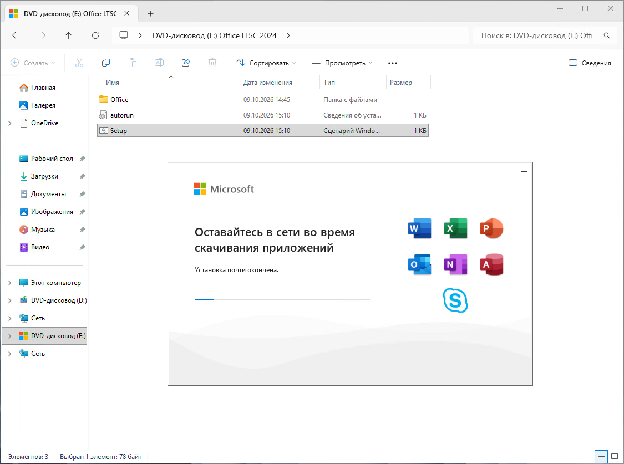Viewport: 624px width, 464px height.
Task: Click DVD-дисковод (E:) Office LTSC 2024 breadcrumb
Action: 214,35
